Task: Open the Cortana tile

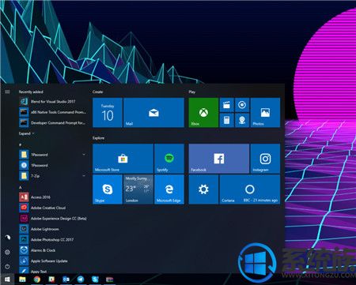Action: 250,189
